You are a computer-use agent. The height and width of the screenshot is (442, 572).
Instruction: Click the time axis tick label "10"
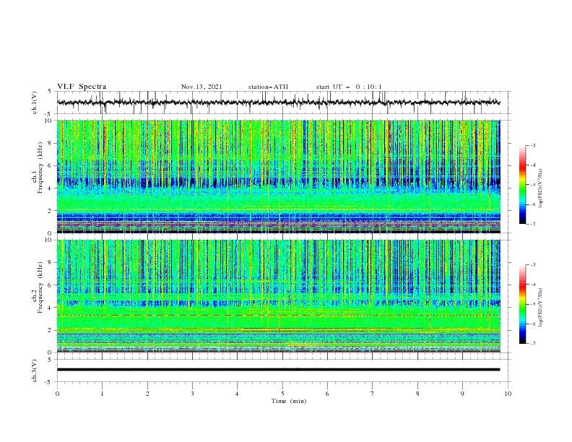tap(508, 394)
